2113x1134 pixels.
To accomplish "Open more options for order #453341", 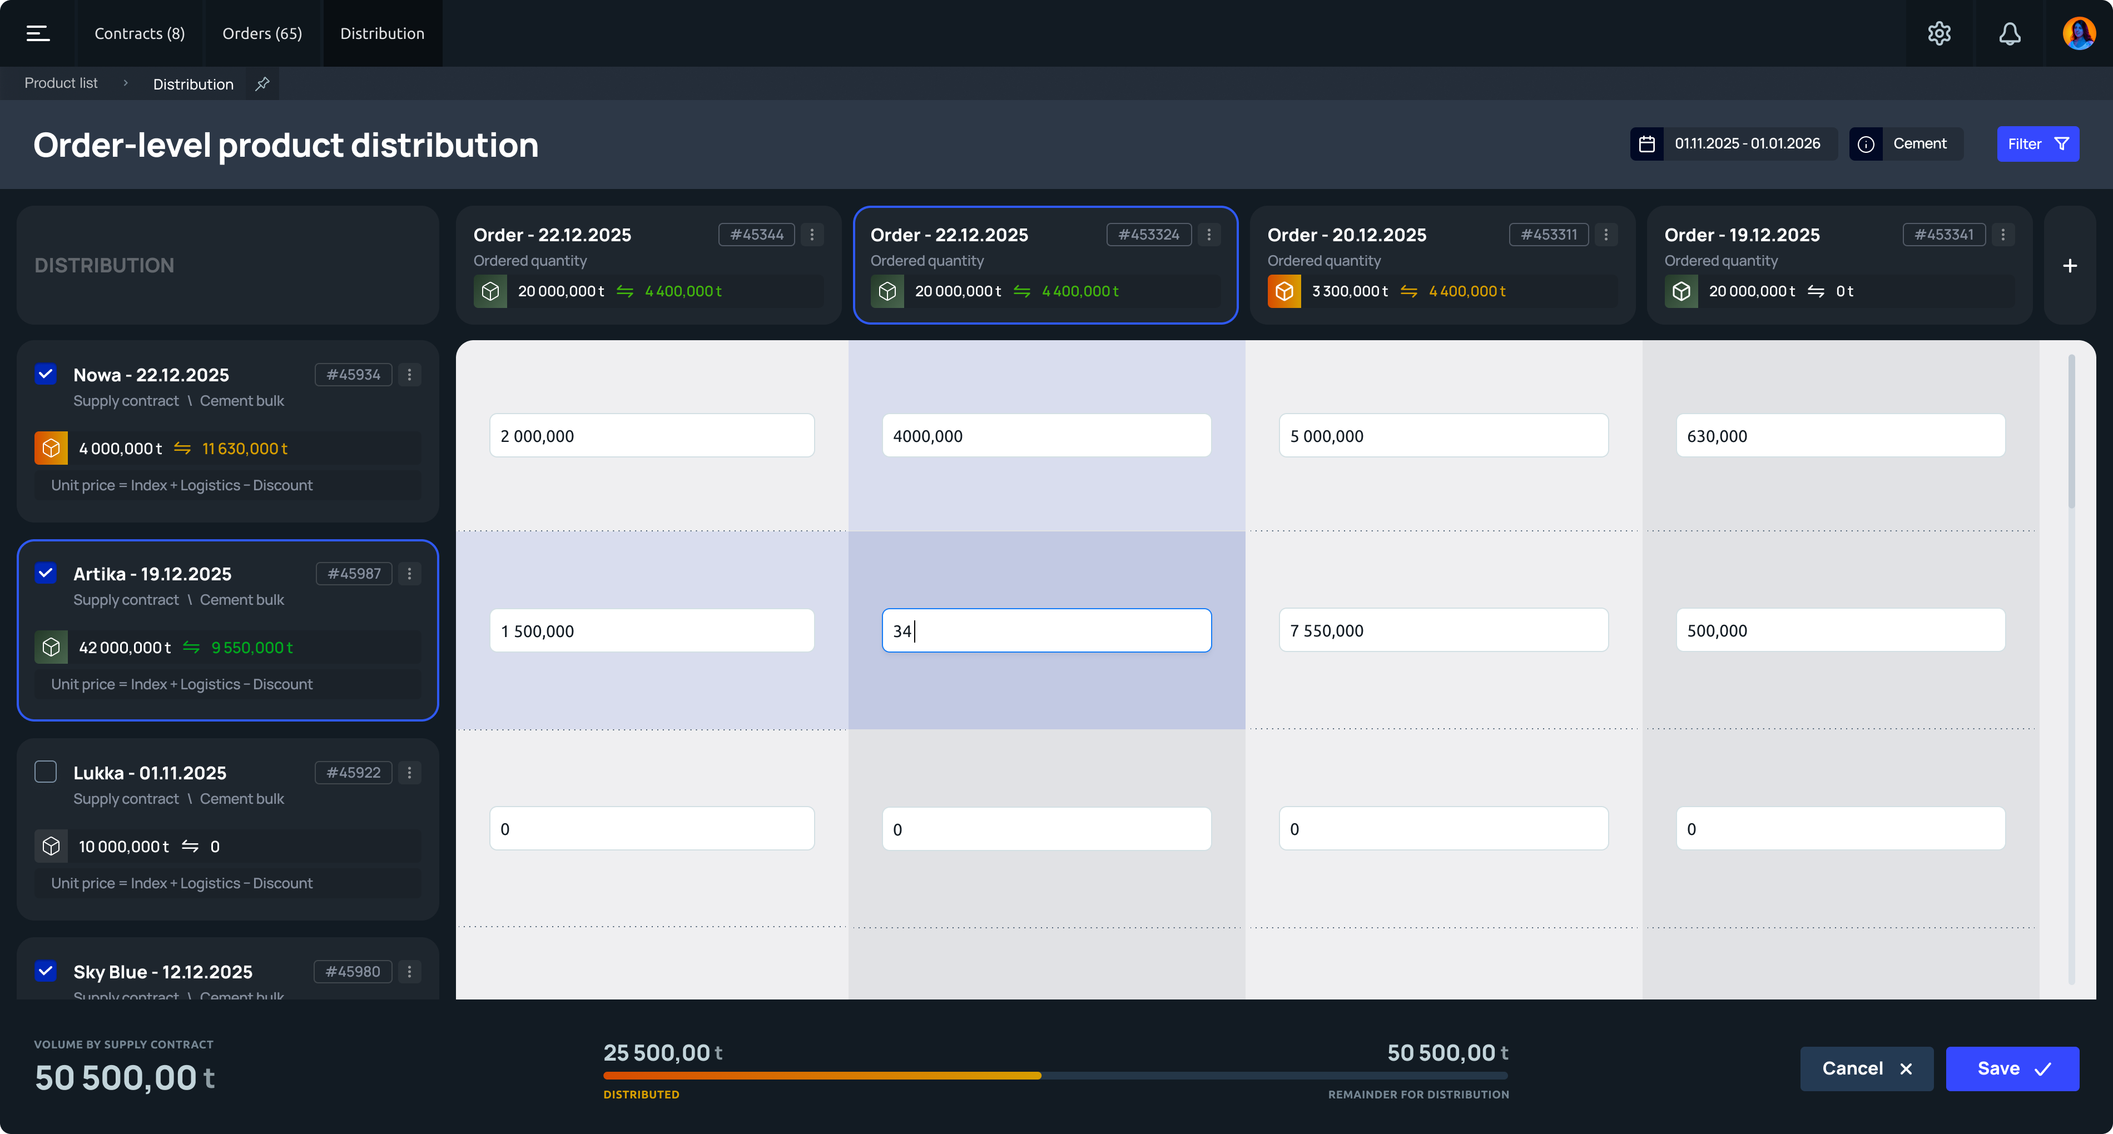I will coord(2003,235).
